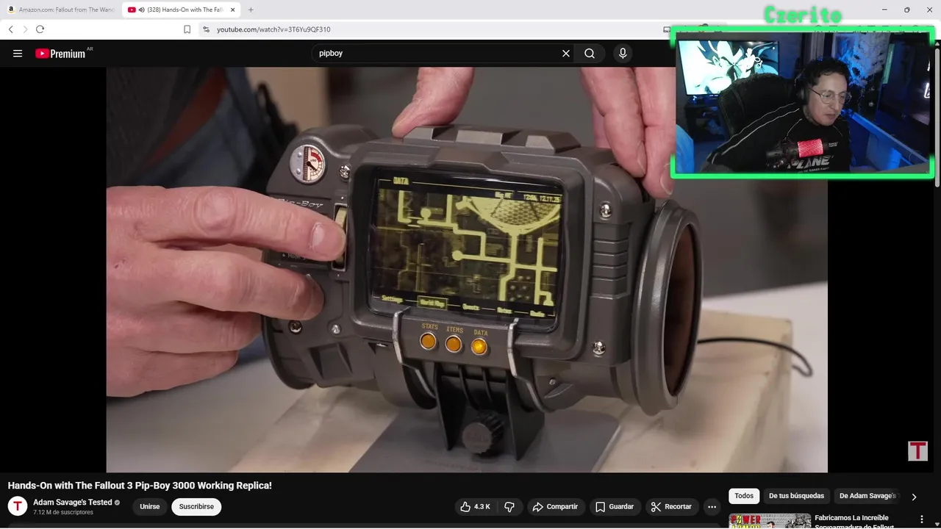The width and height of the screenshot is (941, 529).
Task: Dislike the video
Action: point(509,507)
